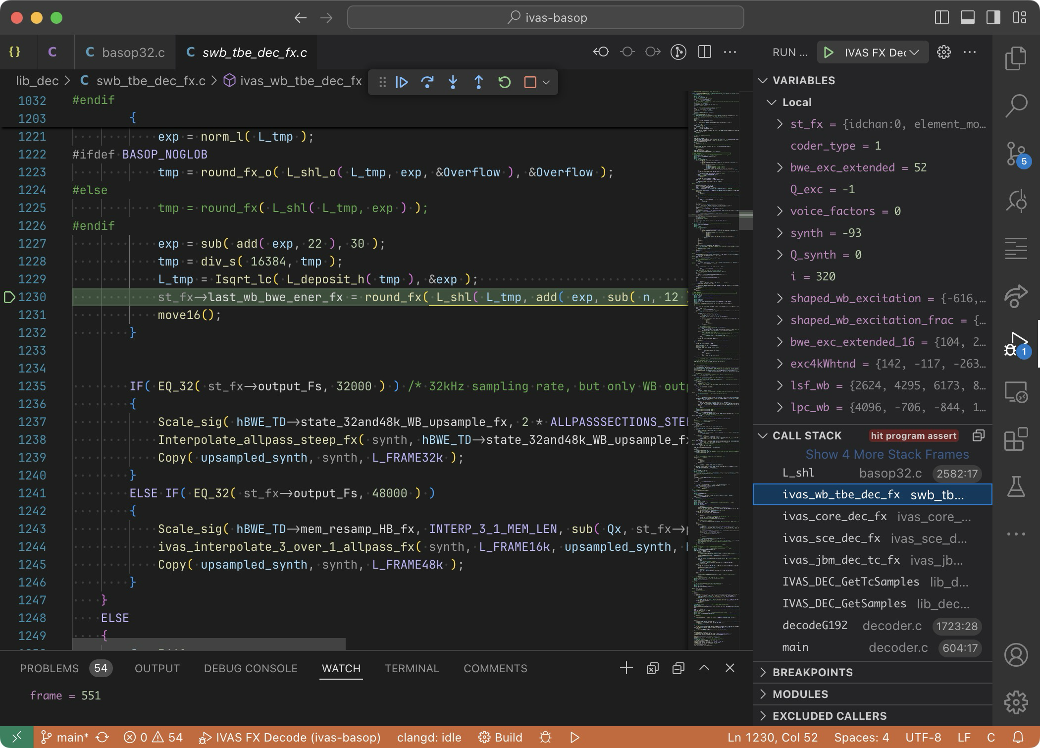The width and height of the screenshot is (1040, 748).
Task: Switch to the DEBUG CONSOLE tab
Action: tap(251, 668)
